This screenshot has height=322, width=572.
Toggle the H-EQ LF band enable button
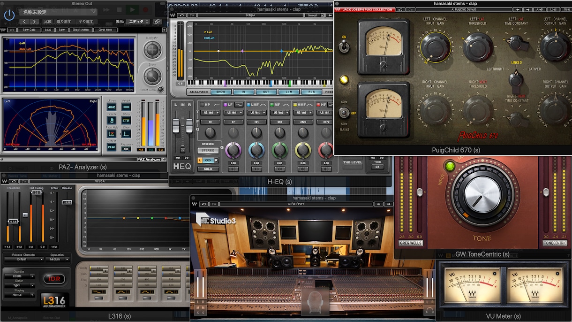point(226,105)
